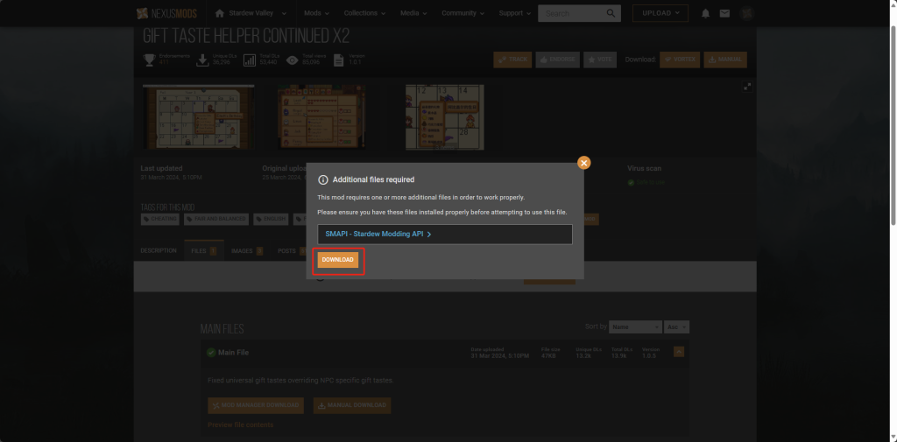Select the first mod screenshot thumbnail
This screenshot has width=897, height=442.
click(x=198, y=117)
